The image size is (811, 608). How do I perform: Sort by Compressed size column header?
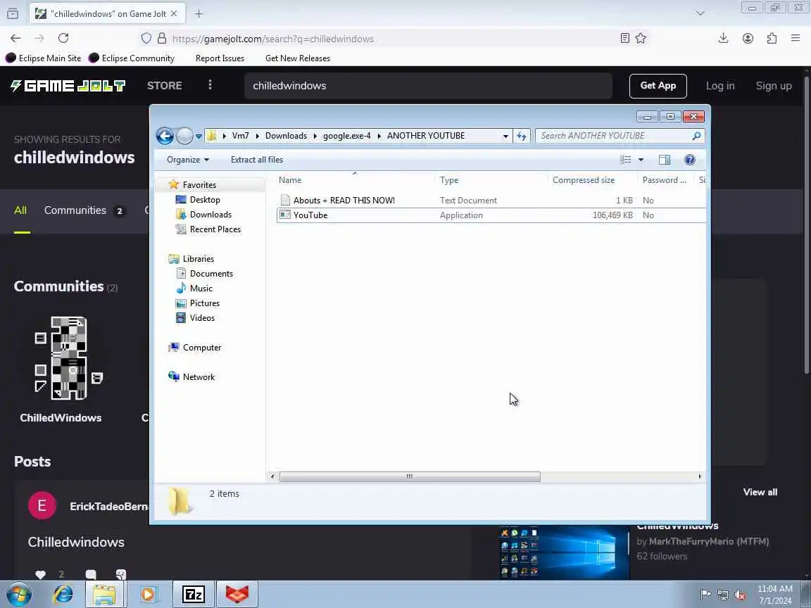[x=584, y=180]
